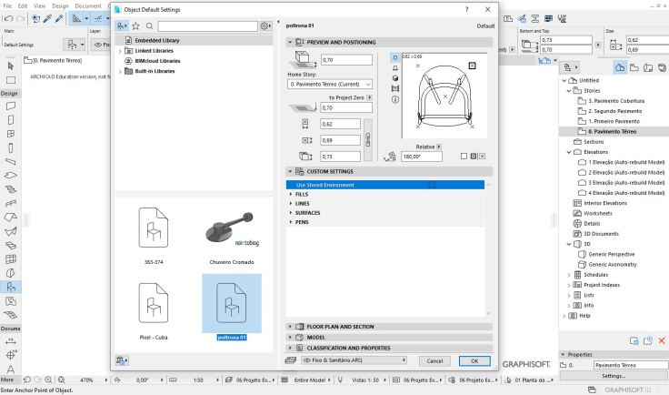The width and height of the screenshot is (669, 395).
Task: Select the Curtain Wall grid tool in the toolbox
Action: coord(11,259)
